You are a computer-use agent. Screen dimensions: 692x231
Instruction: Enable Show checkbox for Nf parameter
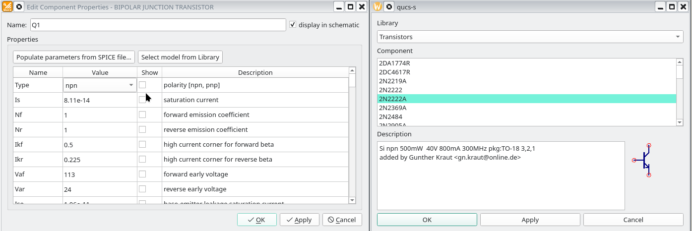click(x=142, y=115)
